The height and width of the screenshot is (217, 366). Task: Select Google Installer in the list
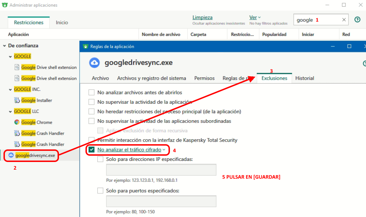pos(37,100)
